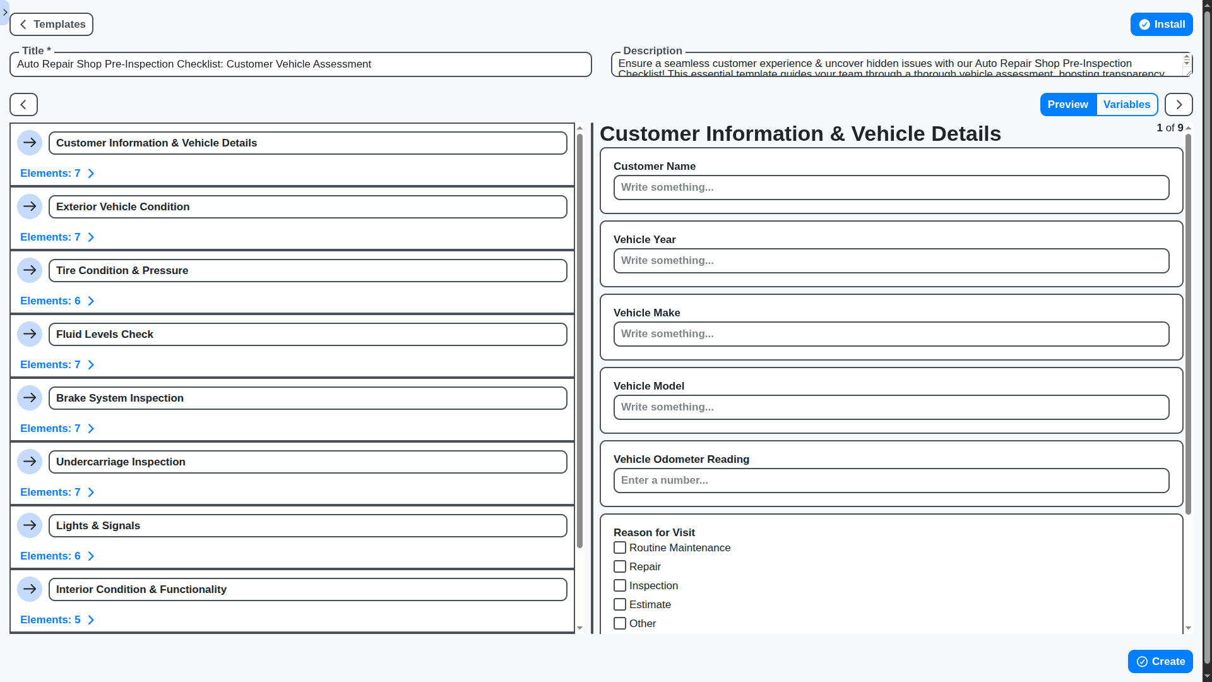Select the arrow icon for Tire Condition & Pressure
Screen dimensions: 1212x682
(30, 270)
